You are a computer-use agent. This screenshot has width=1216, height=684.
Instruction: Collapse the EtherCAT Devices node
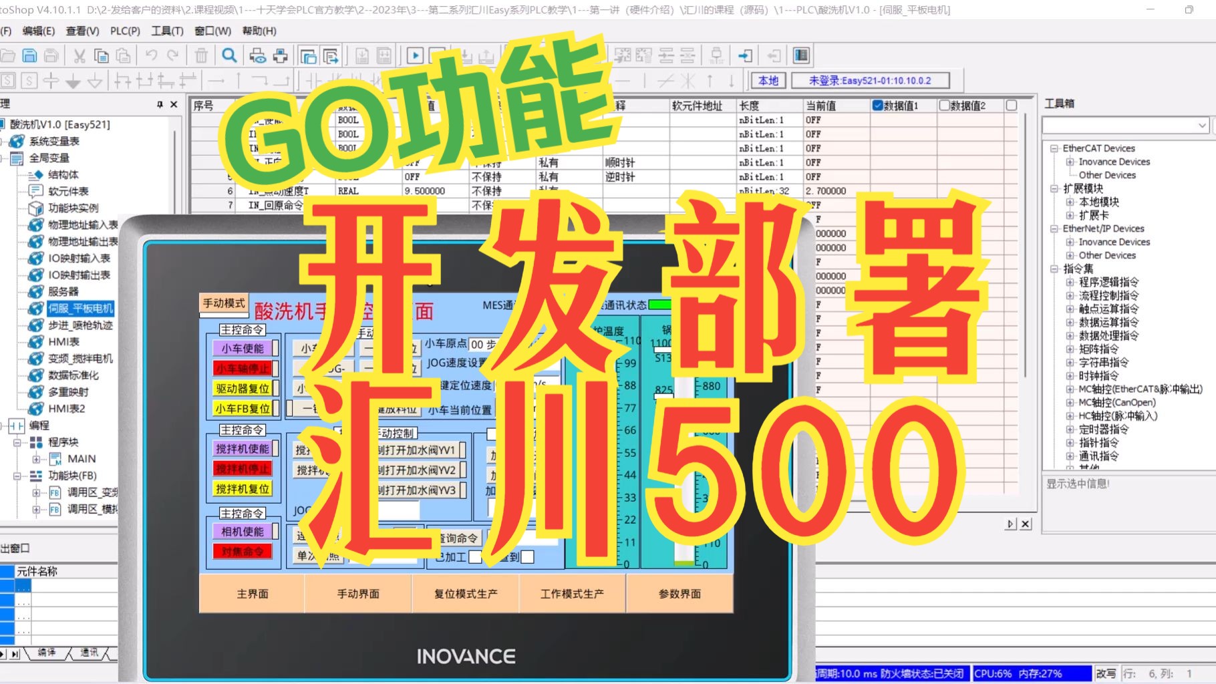[x=1054, y=148]
